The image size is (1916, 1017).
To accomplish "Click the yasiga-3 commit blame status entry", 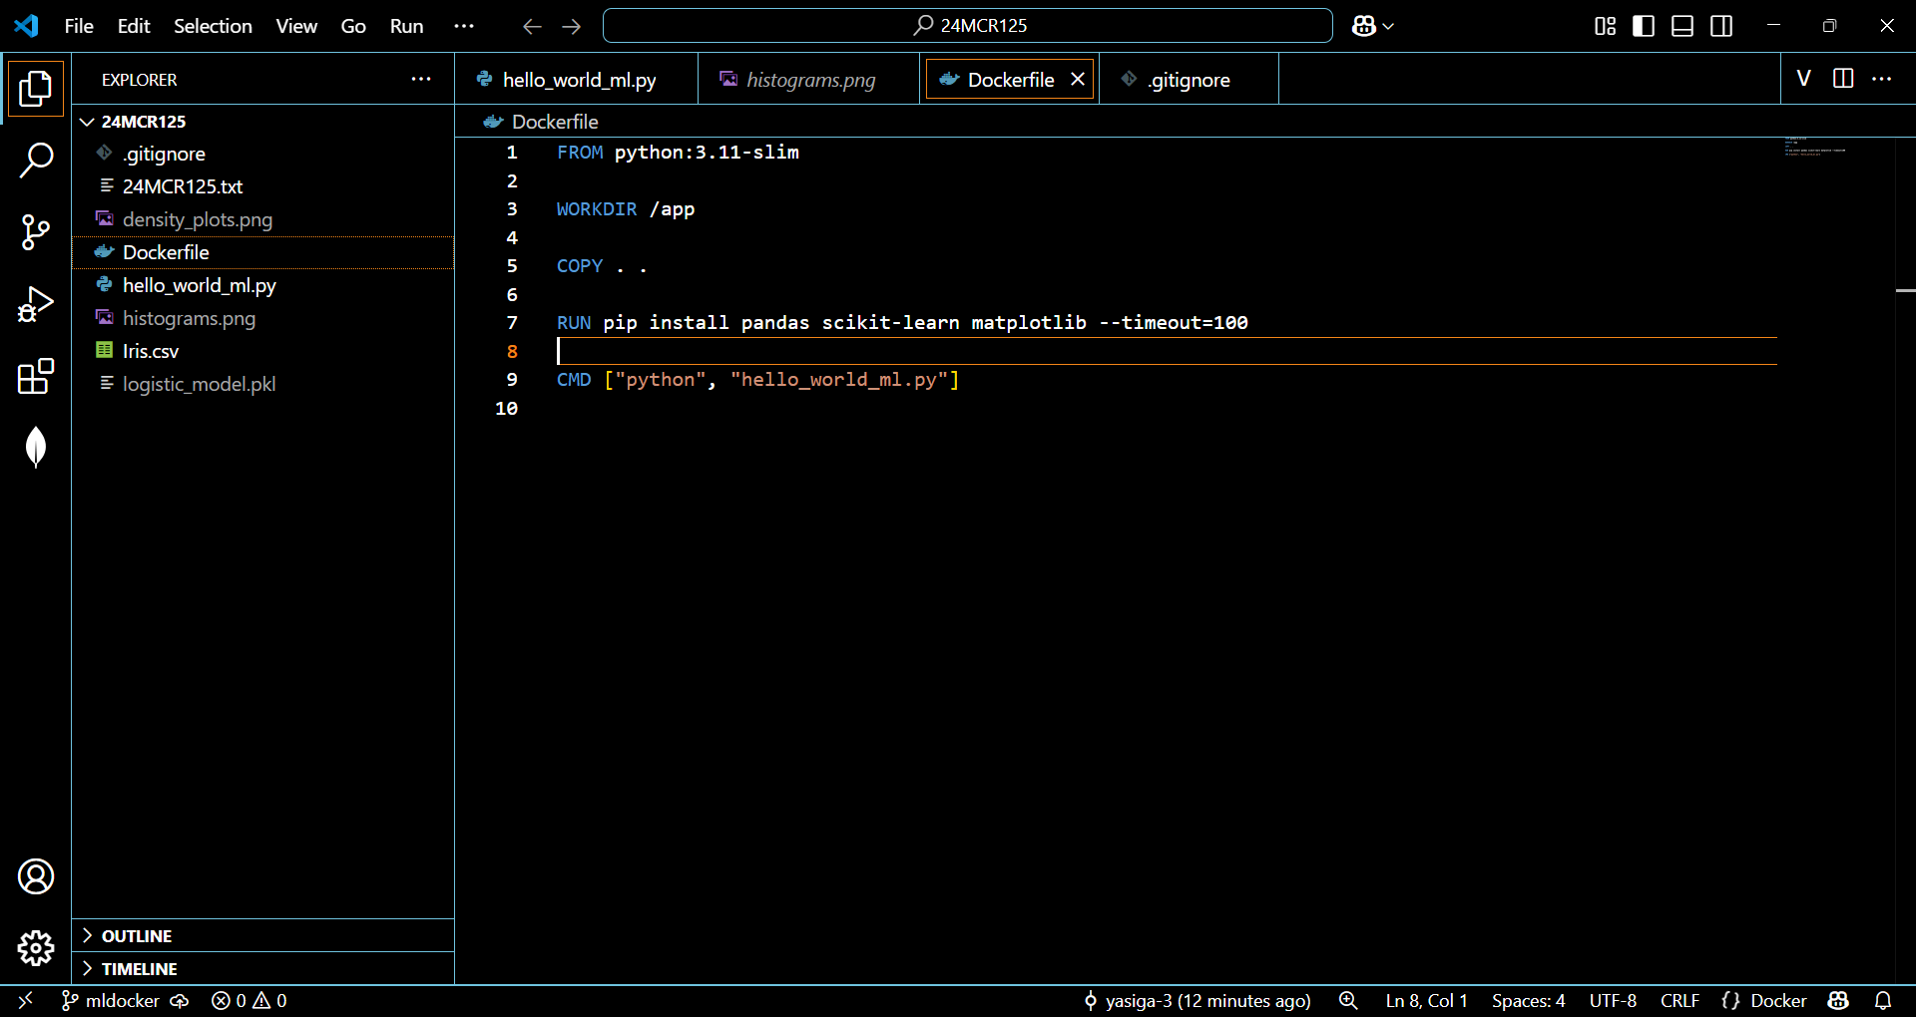I will click(x=1197, y=1000).
